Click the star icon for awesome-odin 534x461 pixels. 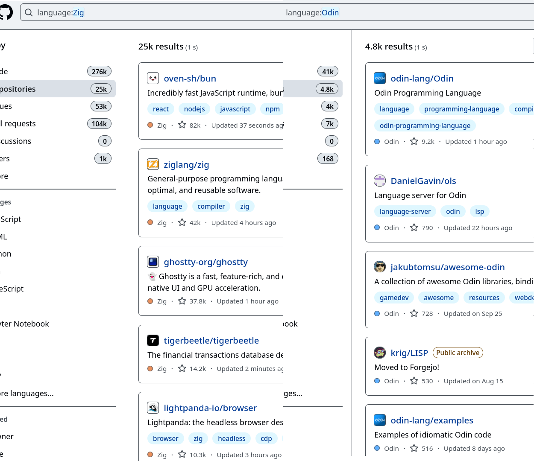pyautogui.click(x=414, y=313)
